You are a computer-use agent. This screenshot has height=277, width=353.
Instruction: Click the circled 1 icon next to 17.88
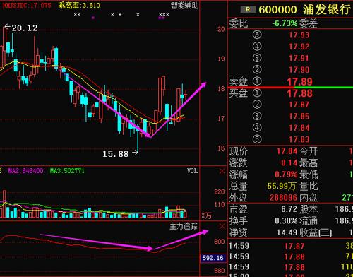257,93
